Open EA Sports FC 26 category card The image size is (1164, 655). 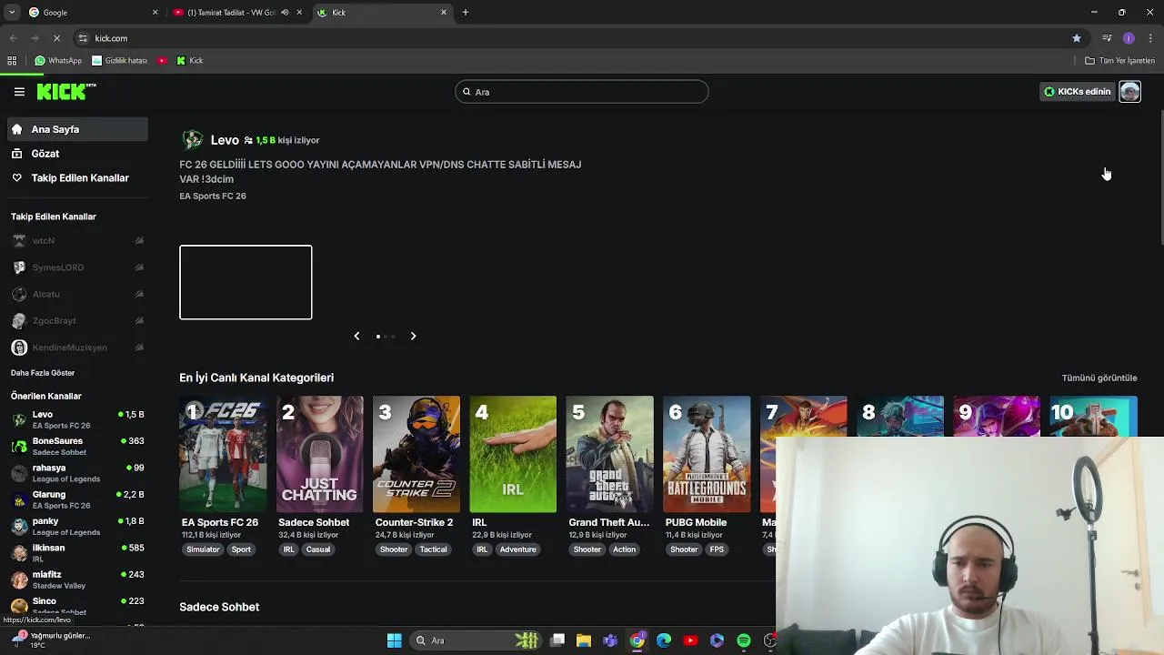223,454
